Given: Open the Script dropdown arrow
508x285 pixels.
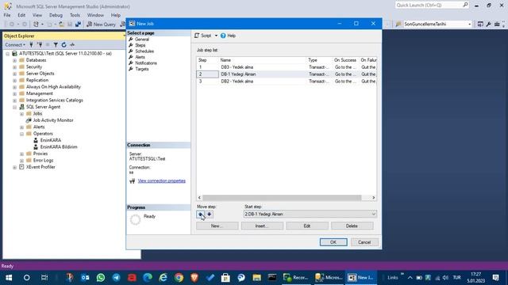Looking at the screenshot, I should coord(216,36).
